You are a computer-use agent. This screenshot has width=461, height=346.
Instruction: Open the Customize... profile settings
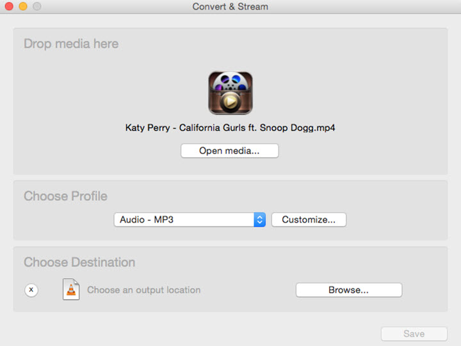coord(309,219)
